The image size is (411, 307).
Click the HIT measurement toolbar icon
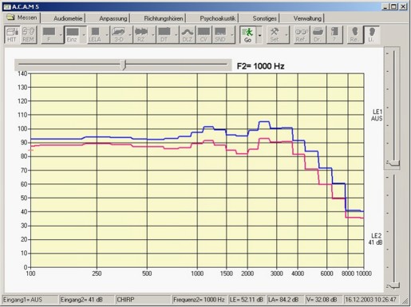coord(12,35)
